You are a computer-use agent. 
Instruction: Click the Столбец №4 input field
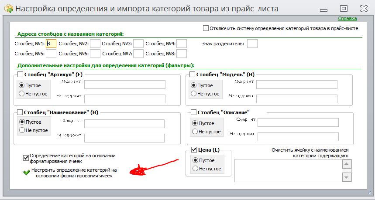[182, 44]
